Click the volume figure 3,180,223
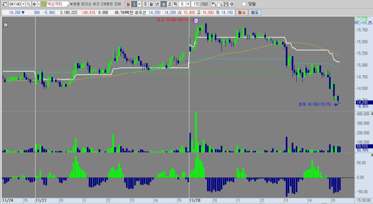373x204 pixels. click(x=69, y=13)
